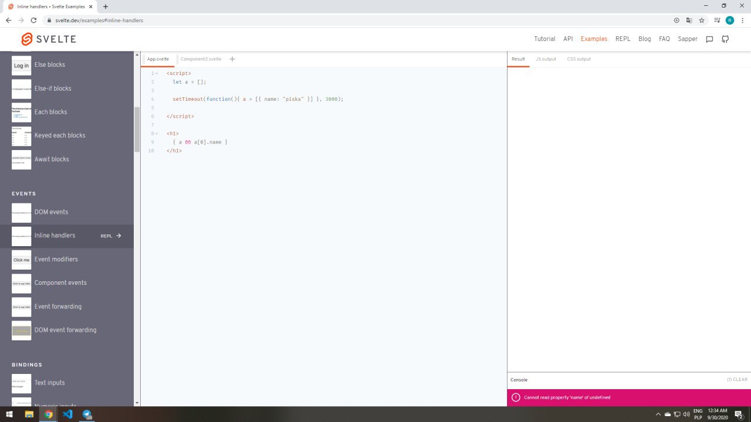
Task: Open Telegram from the taskbar
Action: click(87, 414)
